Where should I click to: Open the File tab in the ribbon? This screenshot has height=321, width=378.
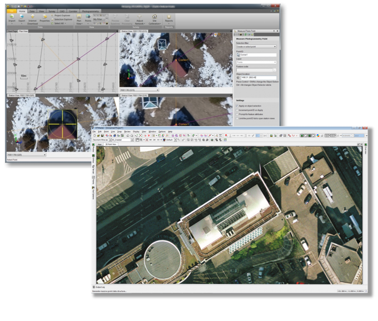[x=12, y=11]
